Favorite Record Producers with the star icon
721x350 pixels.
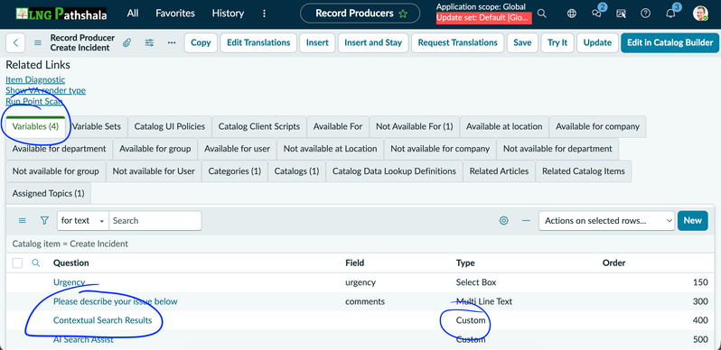tap(403, 14)
